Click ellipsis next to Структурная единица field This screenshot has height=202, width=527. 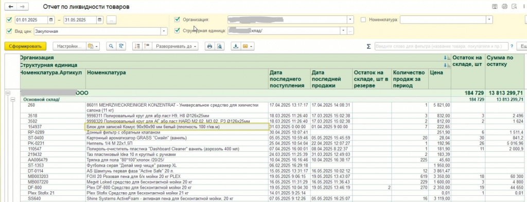350,31
